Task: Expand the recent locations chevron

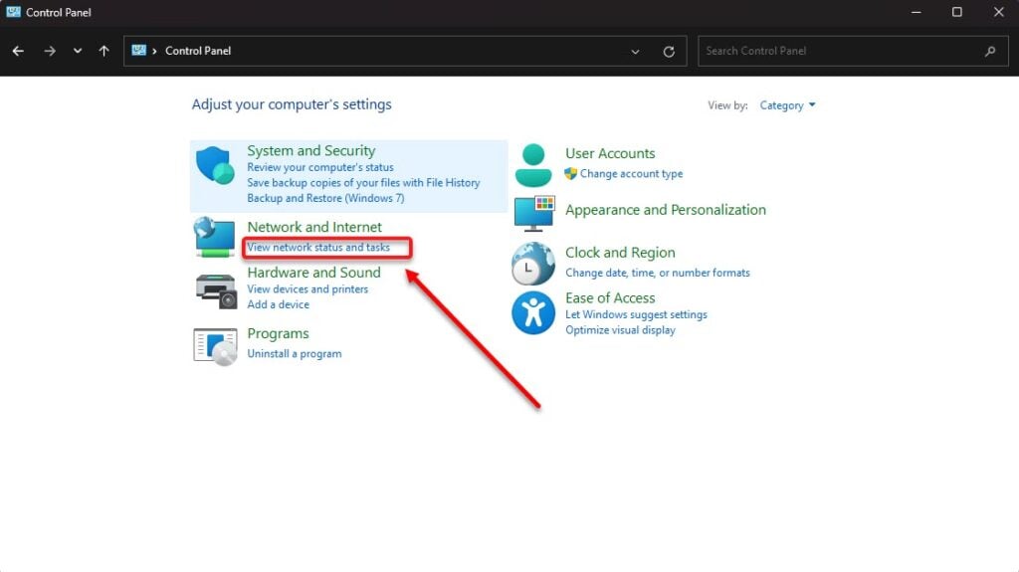Action: coord(78,52)
